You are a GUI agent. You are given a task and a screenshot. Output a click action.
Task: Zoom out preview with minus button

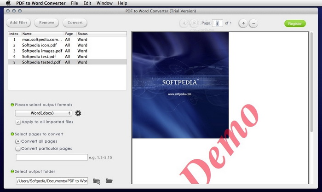[253, 23]
